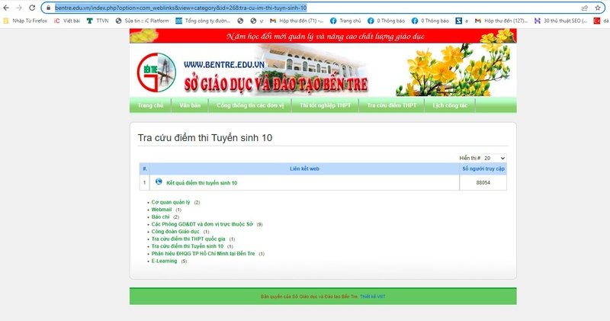The width and height of the screenshot is (610, 321).
Task: Open the Công đoàn Giáo dục link
Action: 175,232
